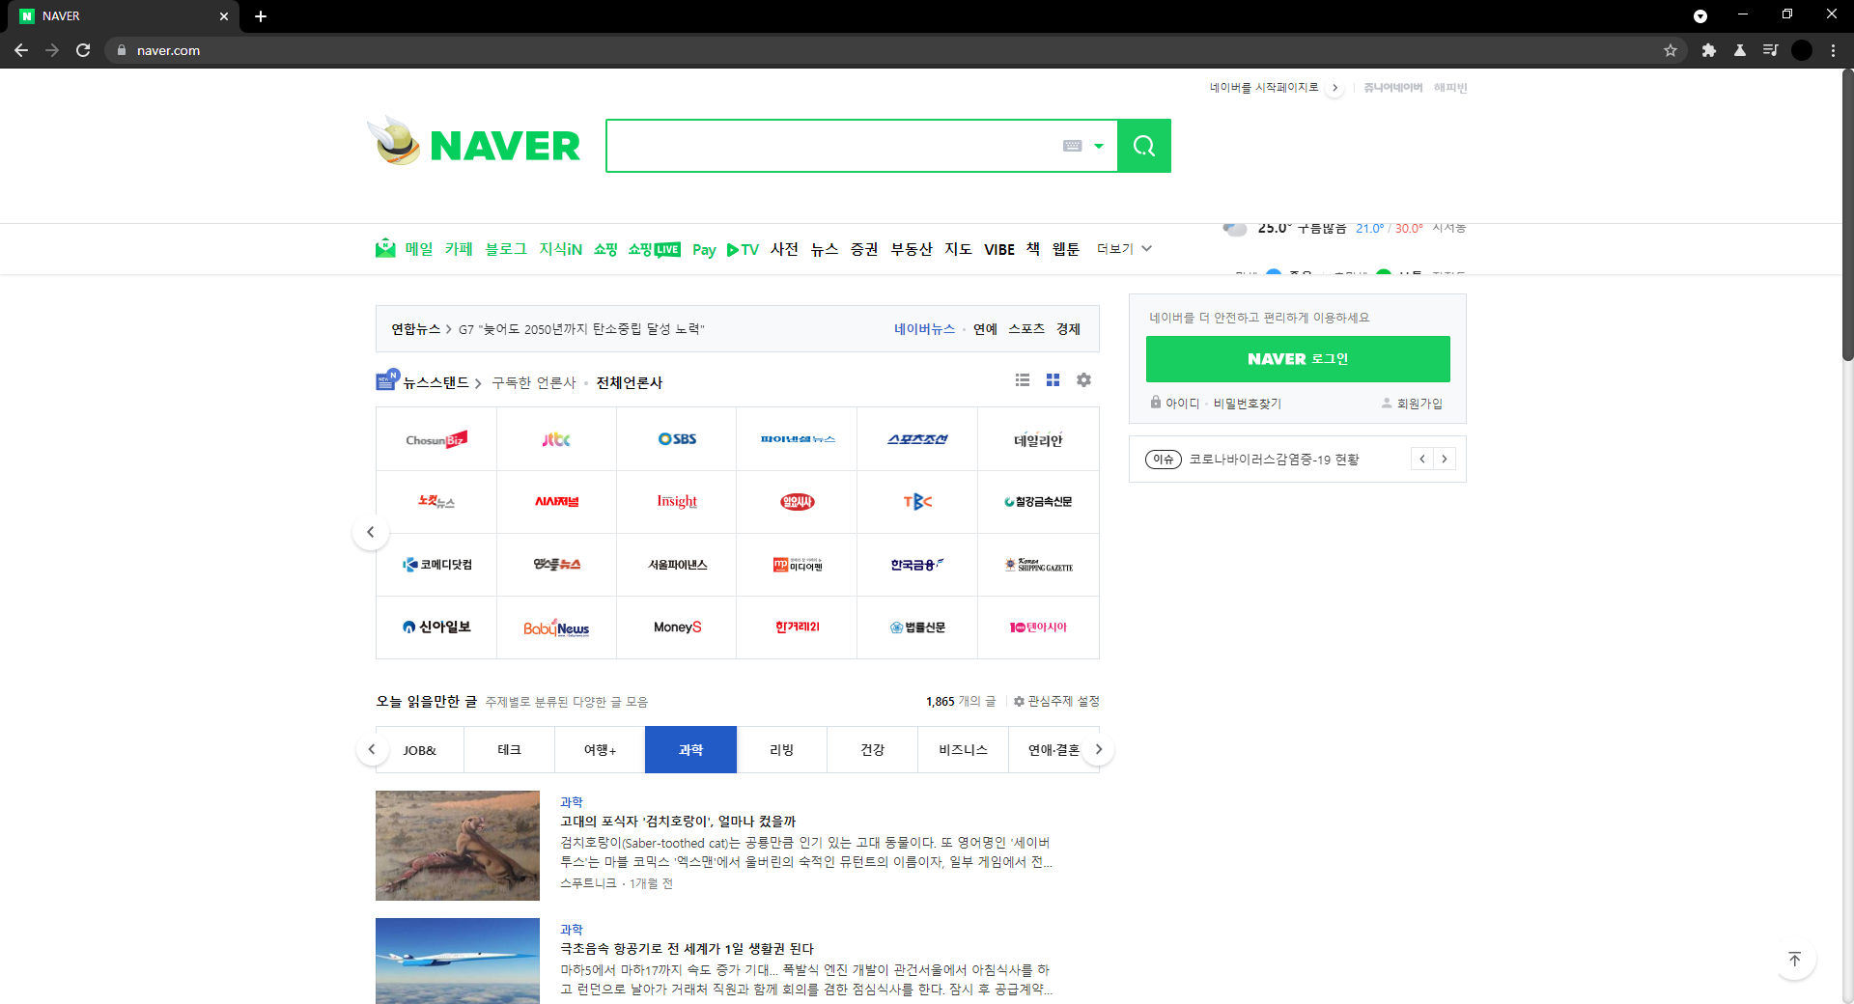Click arrow next to 네이버를 시작페이지로

(x=1335, y=88)
